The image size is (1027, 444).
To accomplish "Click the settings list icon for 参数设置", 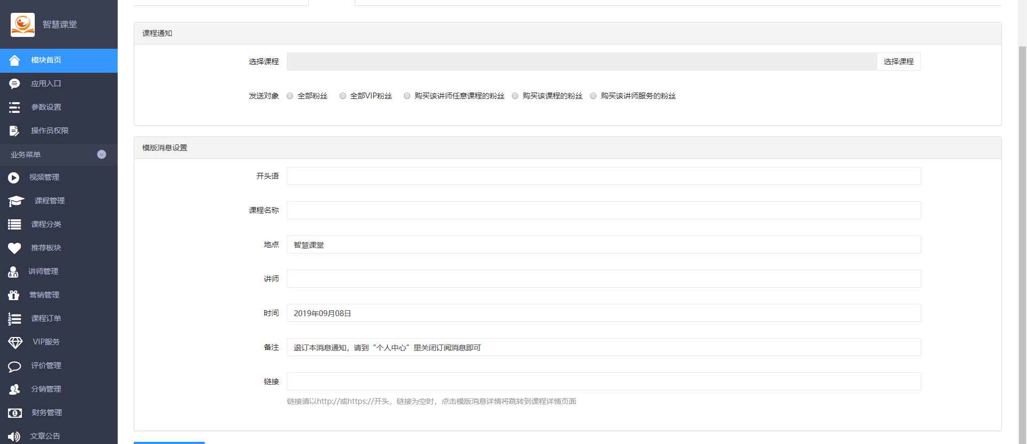I will [14, 108].
